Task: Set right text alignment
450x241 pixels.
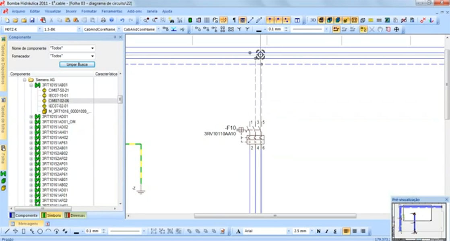Action: click(x=363, y=231)
